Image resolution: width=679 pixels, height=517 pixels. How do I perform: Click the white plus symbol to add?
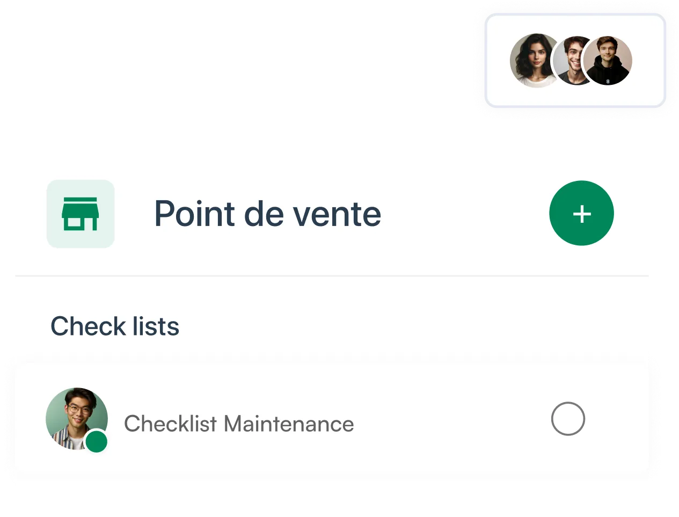pos(582,214)
